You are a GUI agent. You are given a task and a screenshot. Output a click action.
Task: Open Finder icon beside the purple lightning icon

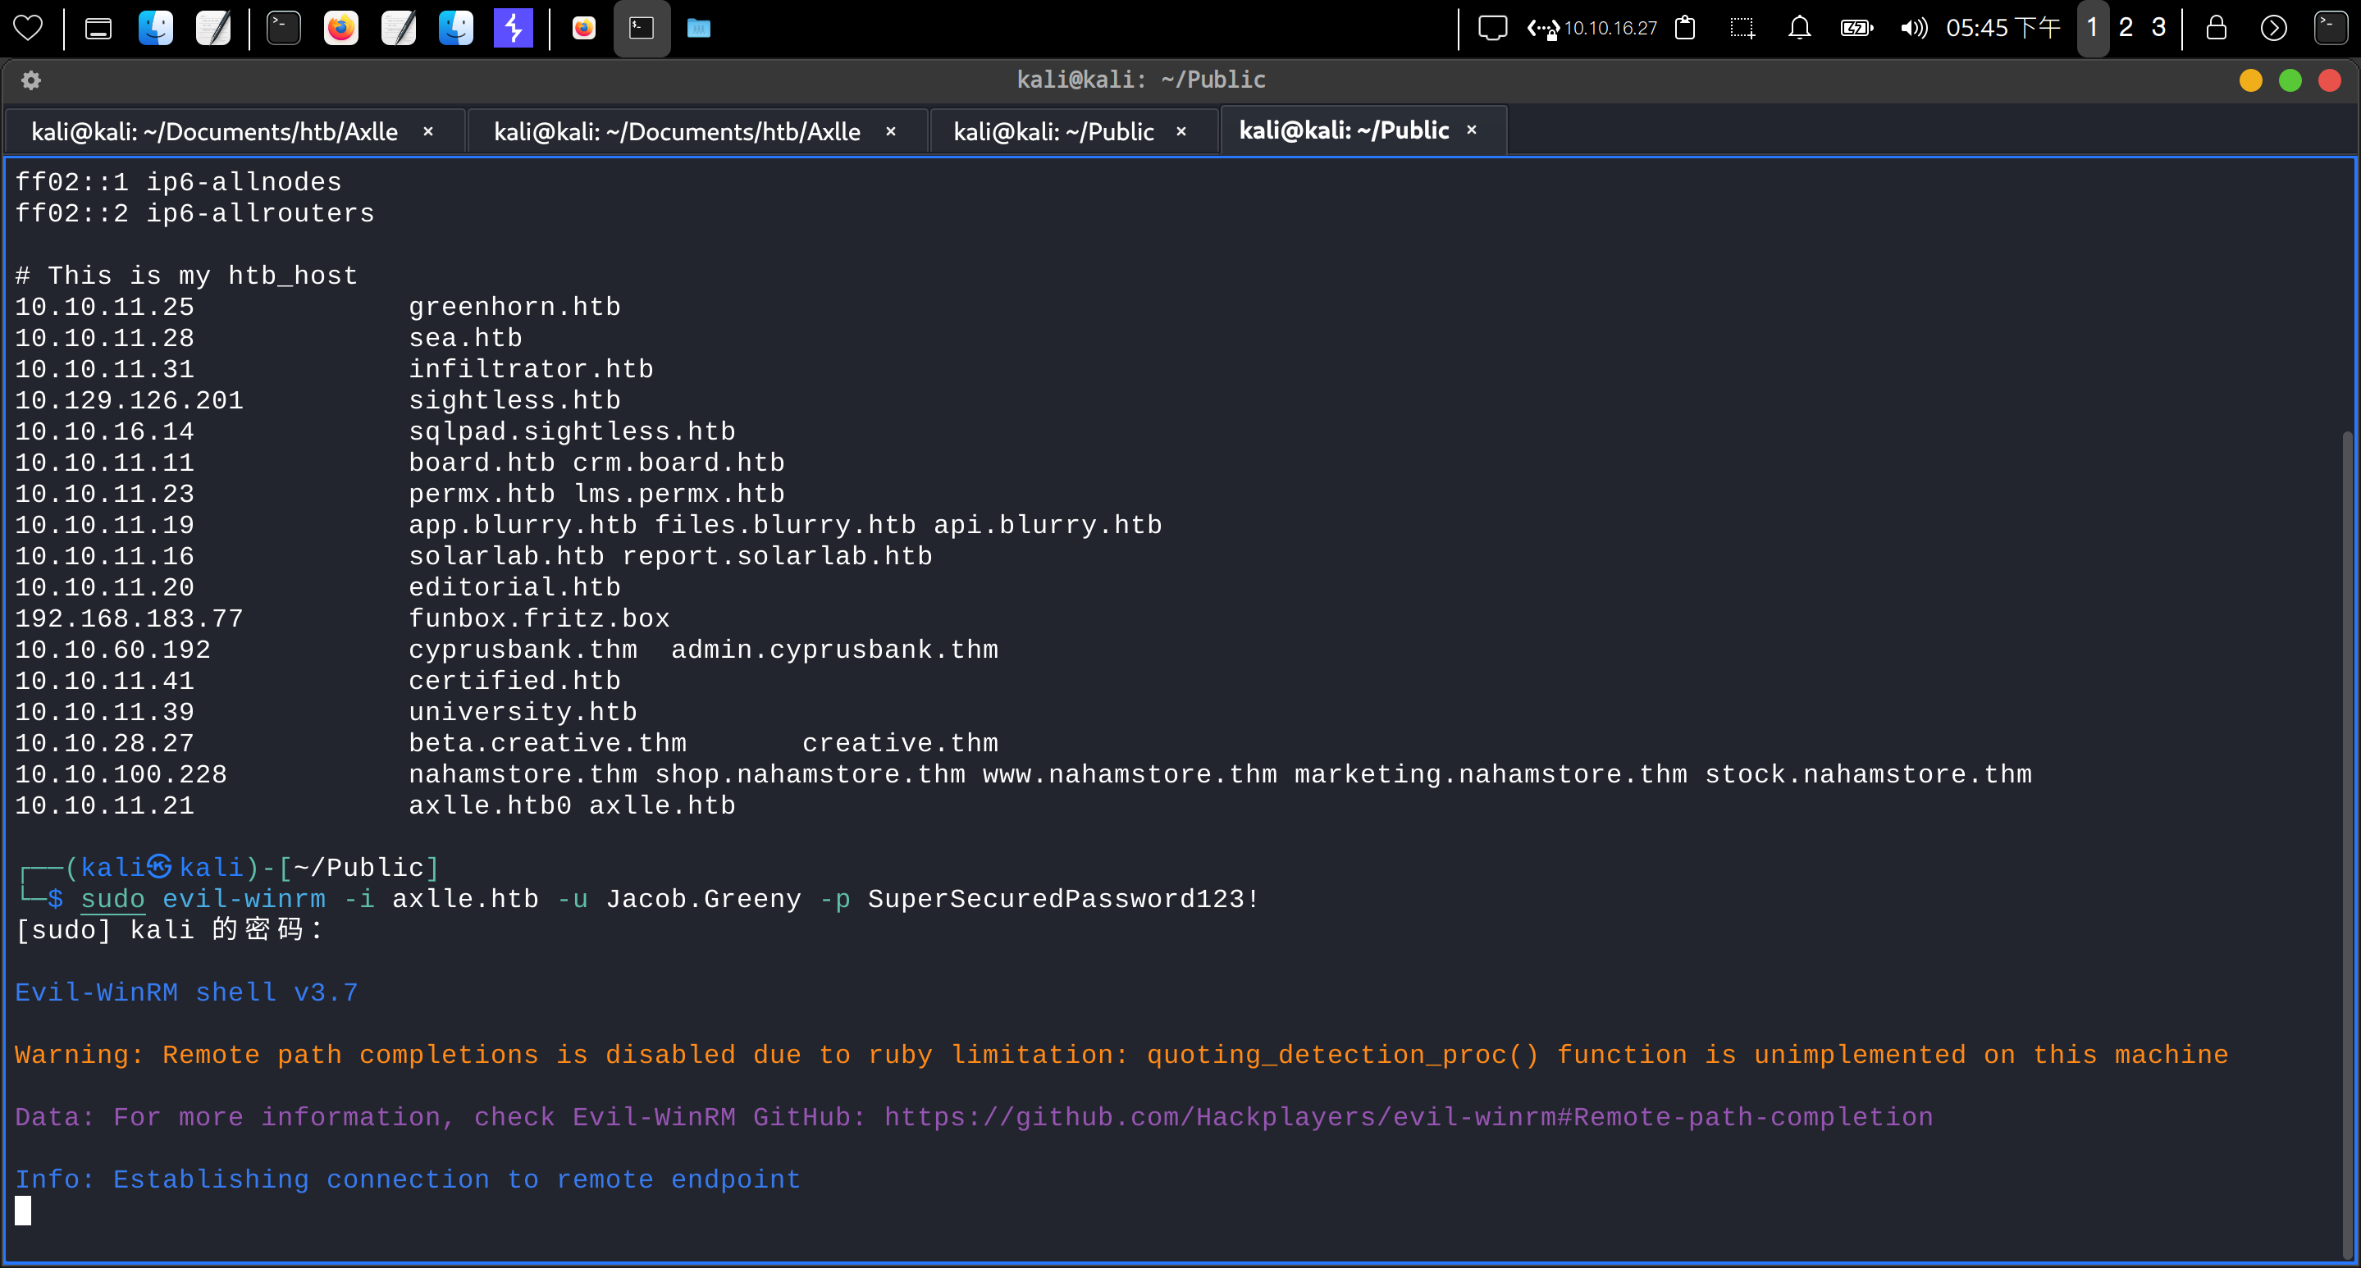[455, 29]
